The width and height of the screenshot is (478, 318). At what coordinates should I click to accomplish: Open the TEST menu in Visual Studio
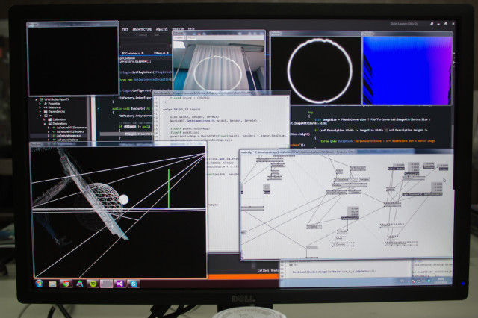(125, 28)
